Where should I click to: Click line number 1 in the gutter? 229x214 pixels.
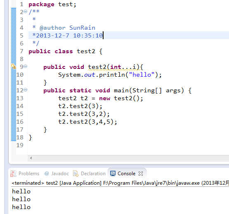pos(21,5)
